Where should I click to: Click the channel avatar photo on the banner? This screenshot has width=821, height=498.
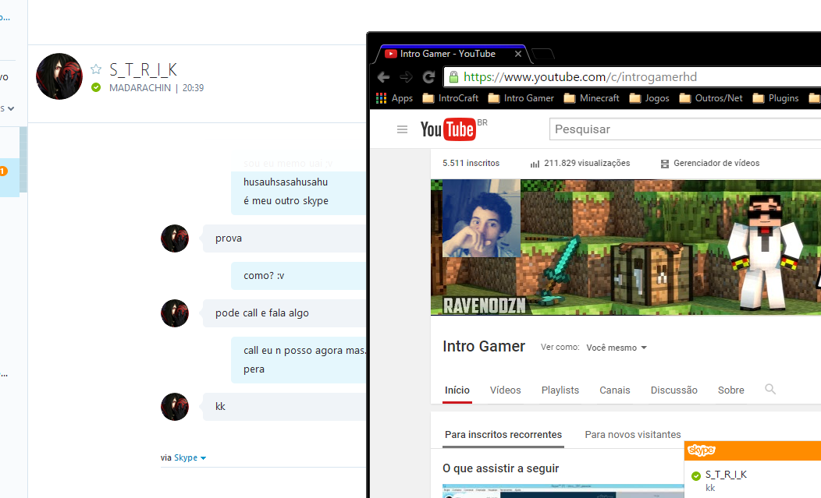click(x=482, y=218)
